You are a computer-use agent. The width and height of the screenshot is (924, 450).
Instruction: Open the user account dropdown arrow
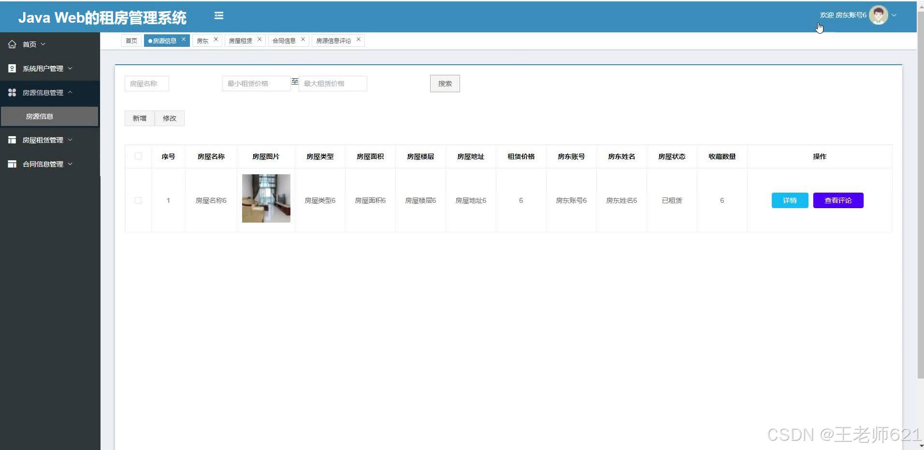(x=894, y=15)
